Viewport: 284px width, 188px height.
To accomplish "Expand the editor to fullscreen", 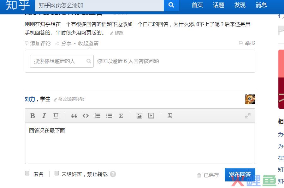I will point(248,116).
